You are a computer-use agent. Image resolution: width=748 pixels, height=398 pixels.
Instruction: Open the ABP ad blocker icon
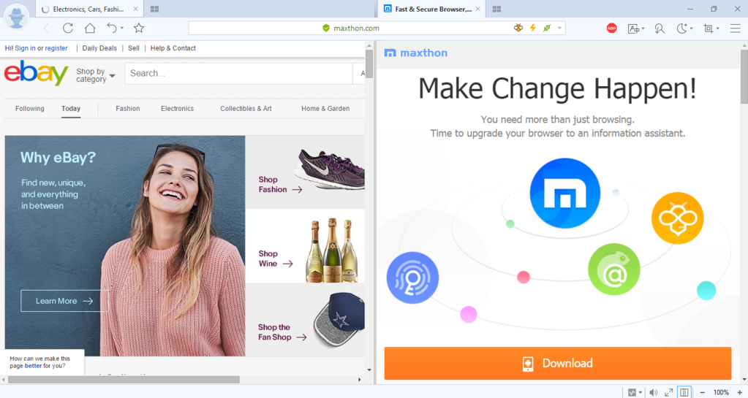[x=611, y=28]
